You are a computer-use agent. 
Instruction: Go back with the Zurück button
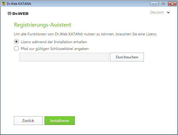(28, 121)
